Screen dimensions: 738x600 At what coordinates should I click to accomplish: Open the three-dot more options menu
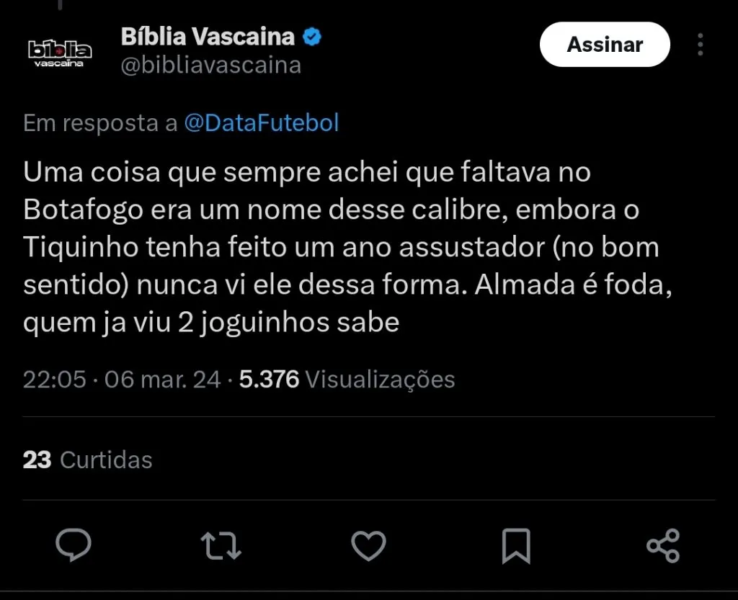700,45
